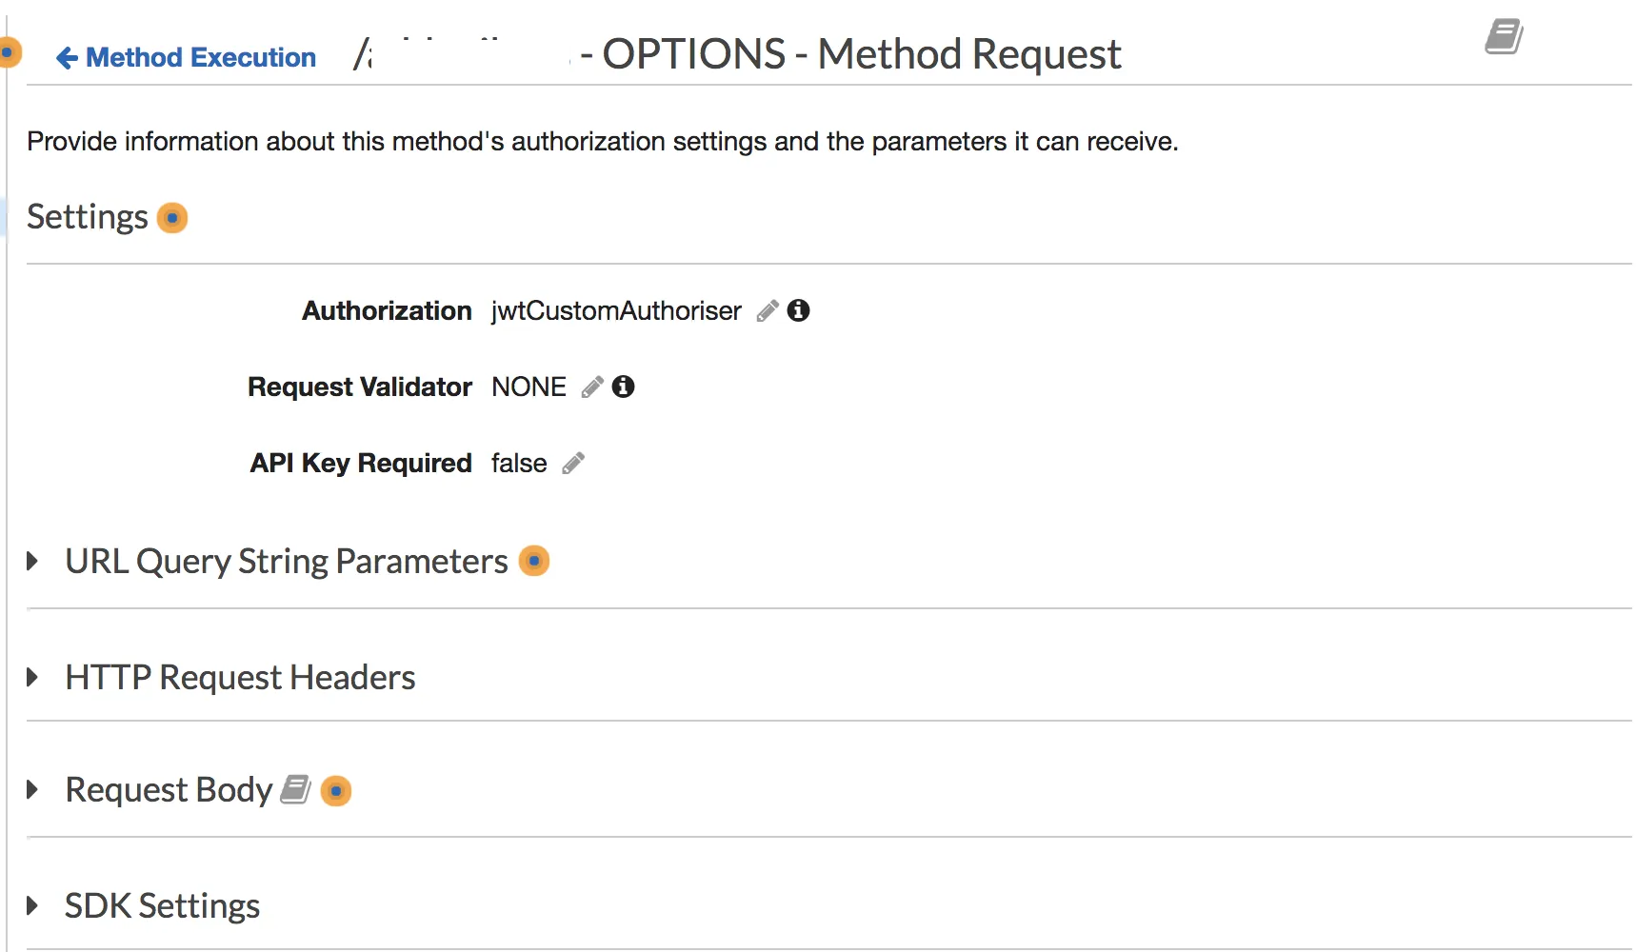
Task: Click the SDK Settings heading text
Action: coord(162,905)
